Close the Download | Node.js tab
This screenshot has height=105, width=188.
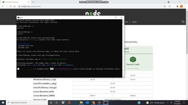coord(28,2)
